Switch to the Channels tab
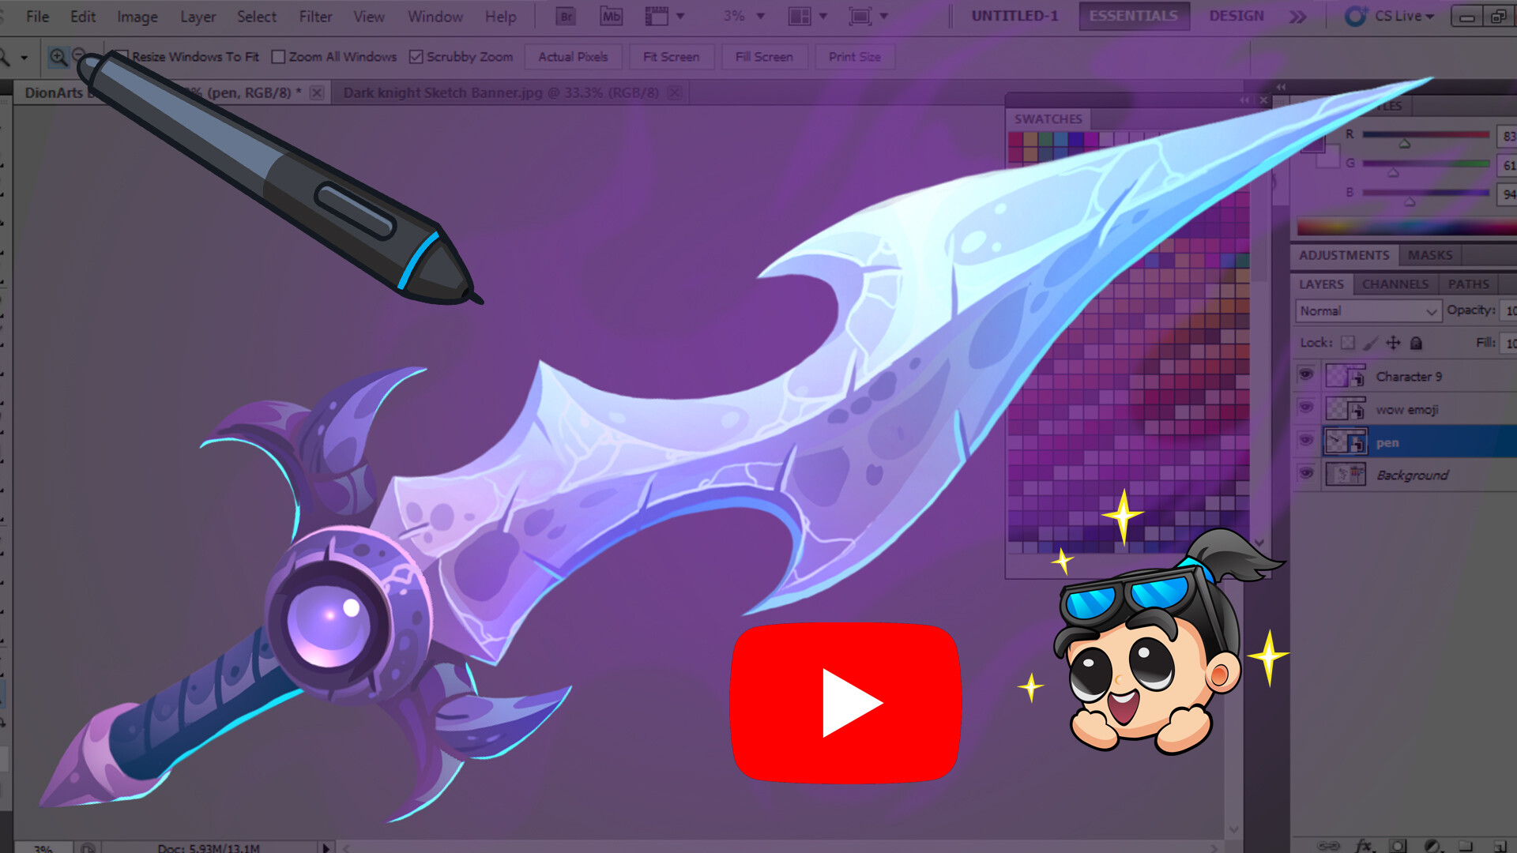Viewport: 1517px width, 853px height. [1395, 284]
